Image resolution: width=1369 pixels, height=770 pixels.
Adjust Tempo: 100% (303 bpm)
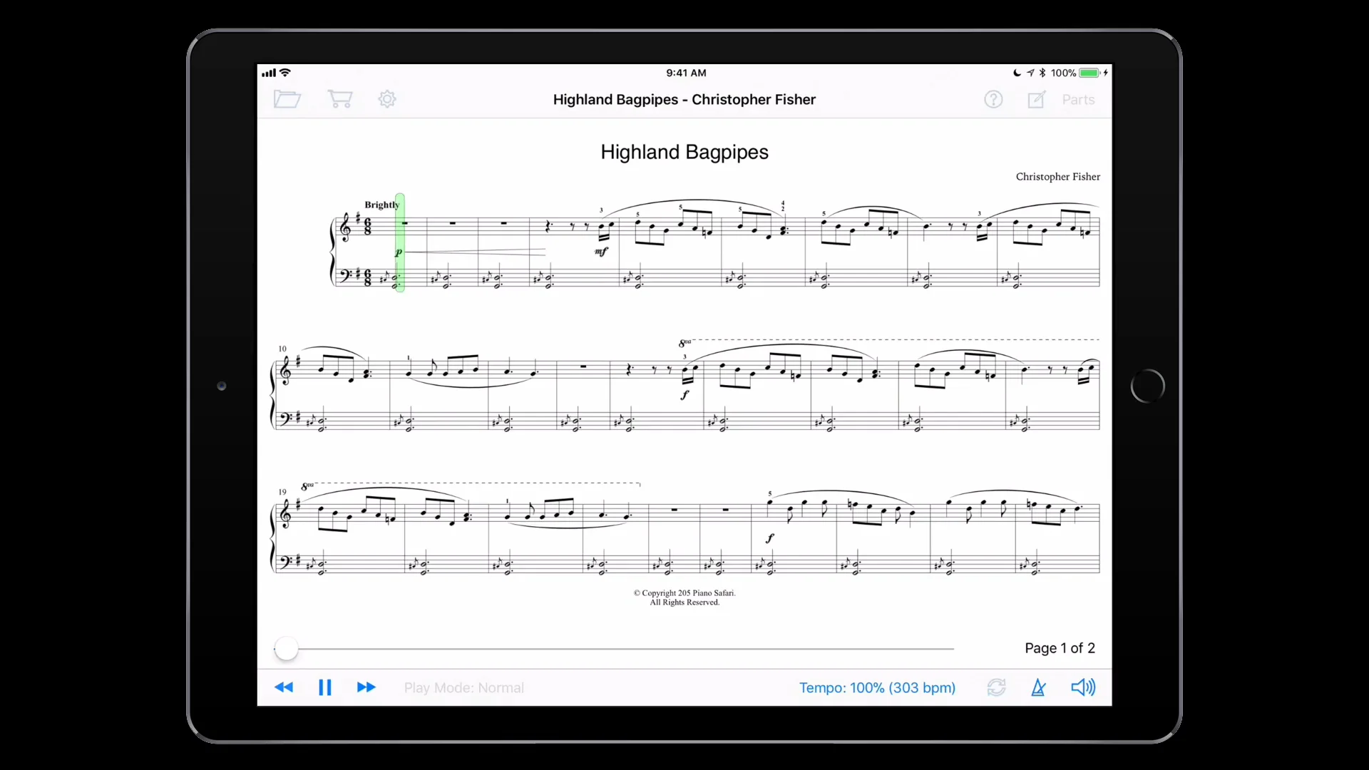(x=877, y=688)
